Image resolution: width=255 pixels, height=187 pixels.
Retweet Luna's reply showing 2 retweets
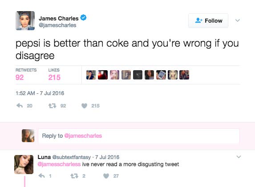(x=74, y=176)
